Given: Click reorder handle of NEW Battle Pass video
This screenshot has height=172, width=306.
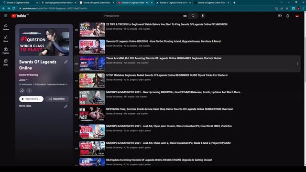Looking at the screenshot, I should [x=76, y=115].
